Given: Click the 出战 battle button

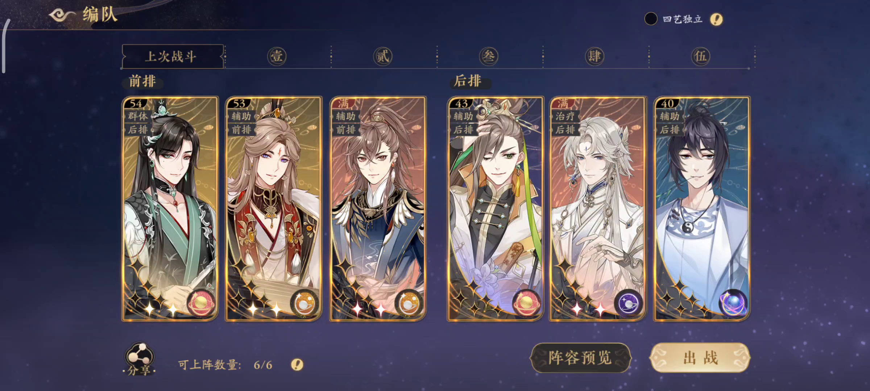Looking at the screenshot, I should click(x=700, y=358).
